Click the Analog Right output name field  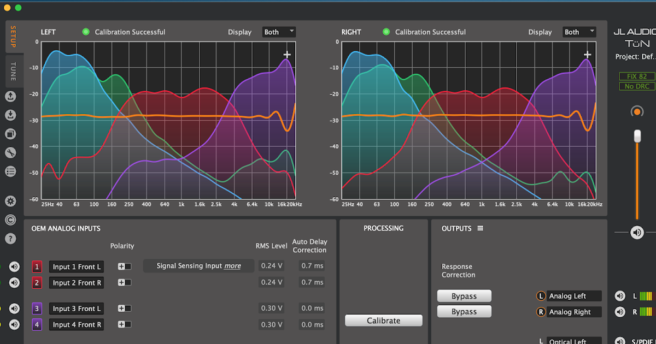tap(574, 312)
